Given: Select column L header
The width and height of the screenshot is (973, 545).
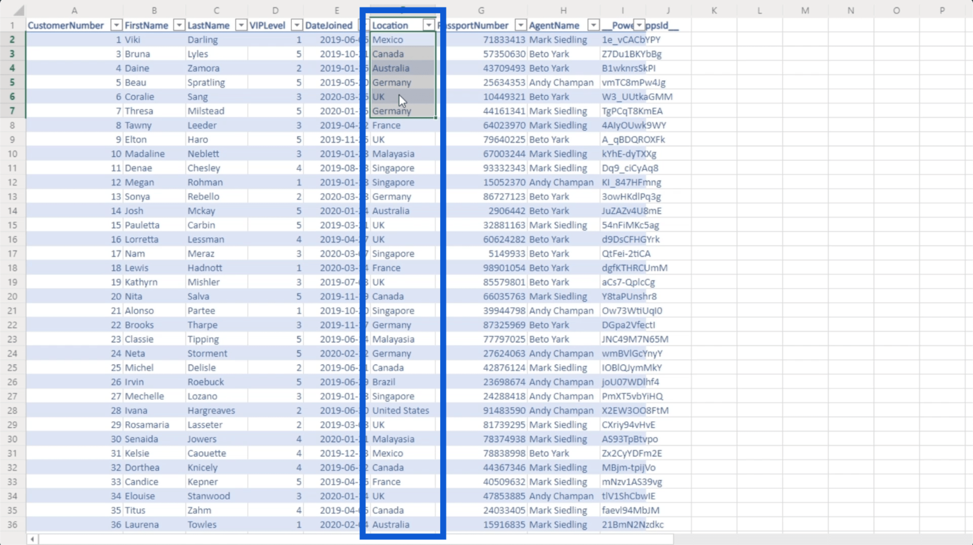Looking at the screenshot, I should pos(759,10).
